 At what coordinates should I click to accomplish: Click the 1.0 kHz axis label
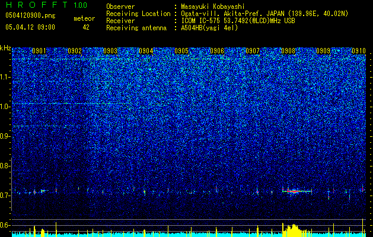click(x=5, y=107)
